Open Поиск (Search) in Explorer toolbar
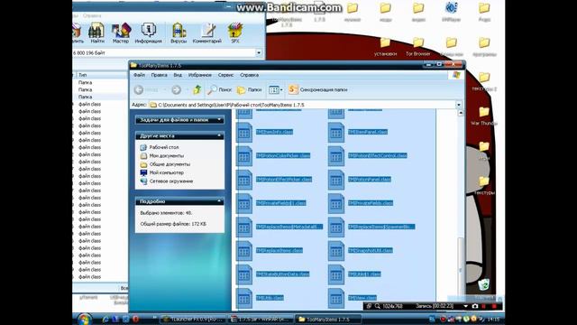 tap(219, 89)
